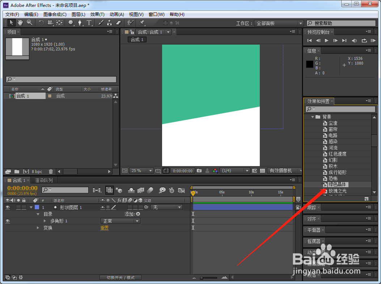
Task: Open the (1/4) resolution dropdown
Action: point(235,171)
